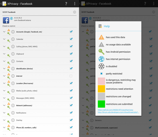Open the forum.xda-developers link
The image size is (158, 137).
[118, 112]
